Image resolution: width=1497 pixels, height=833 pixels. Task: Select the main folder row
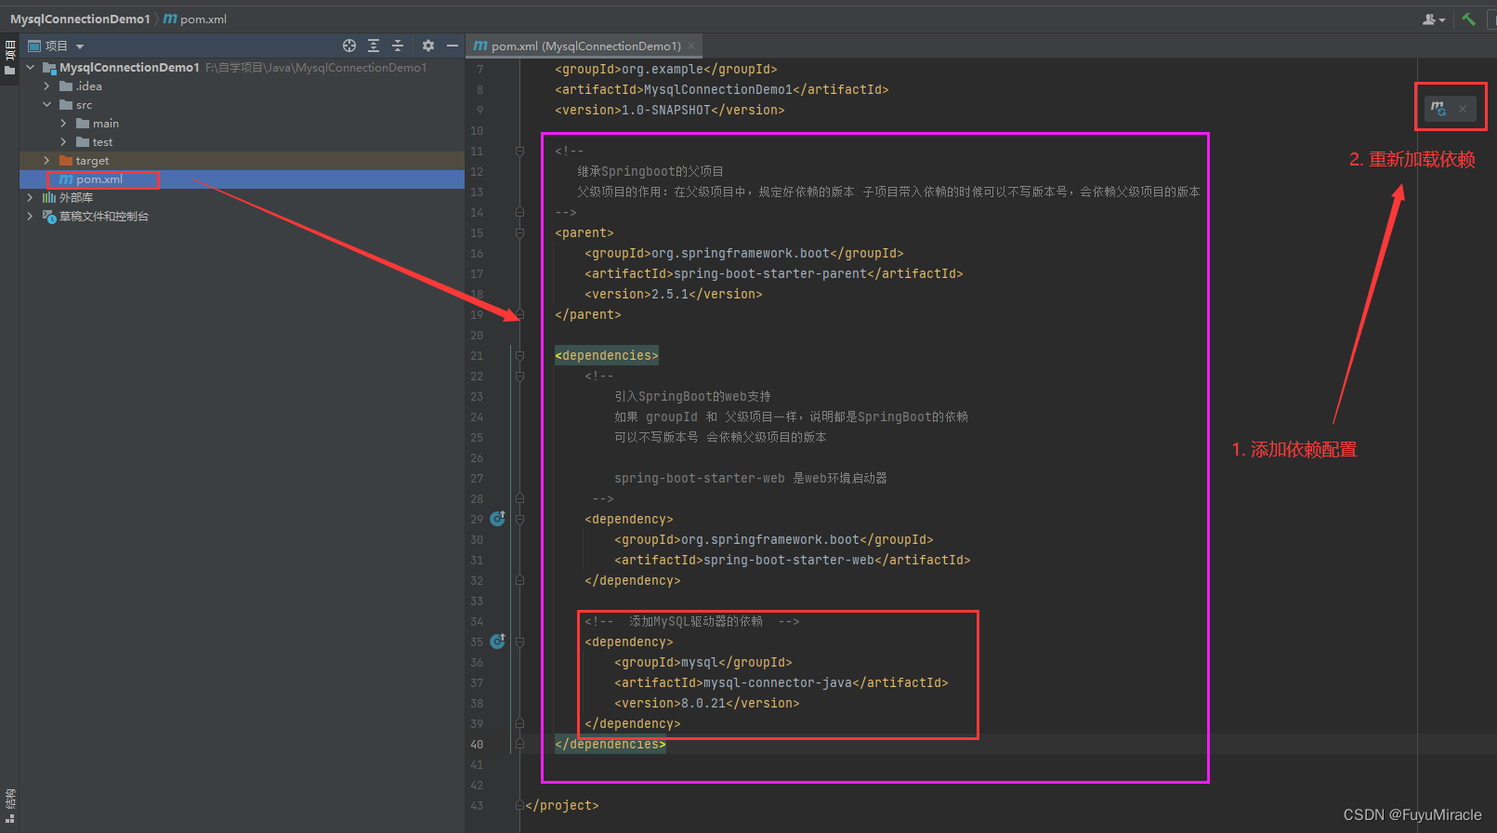pos(242,123)
